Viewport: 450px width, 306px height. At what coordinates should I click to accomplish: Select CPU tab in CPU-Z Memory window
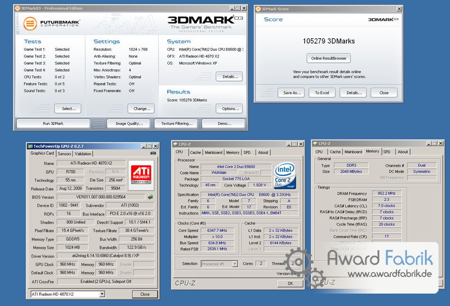click(319, 152)
